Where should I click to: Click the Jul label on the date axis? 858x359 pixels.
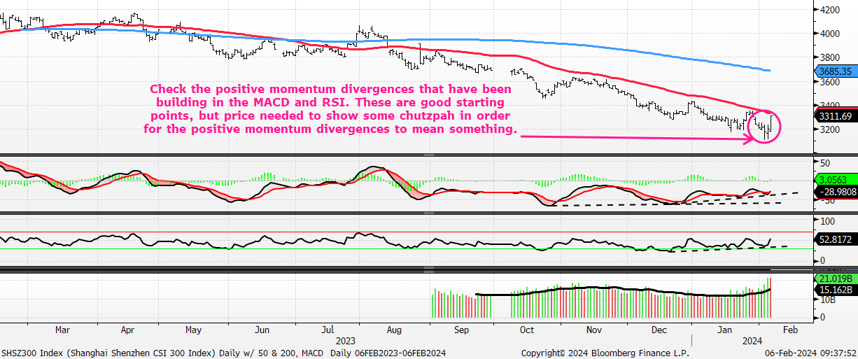[x=327, y=328]
